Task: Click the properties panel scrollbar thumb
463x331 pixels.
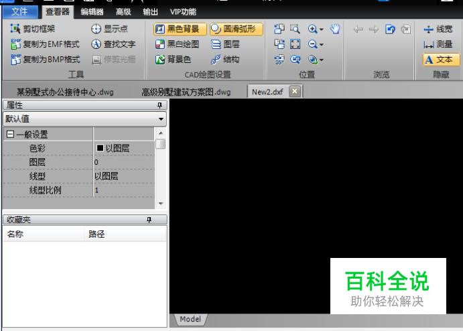Action: point(161,144)
